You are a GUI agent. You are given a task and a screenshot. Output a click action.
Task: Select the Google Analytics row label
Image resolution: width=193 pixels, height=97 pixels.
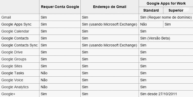point(15,87)
